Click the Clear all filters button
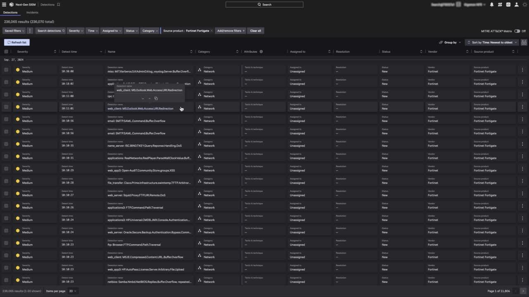Viewport: 529px width, 297px height. [256, 31]
